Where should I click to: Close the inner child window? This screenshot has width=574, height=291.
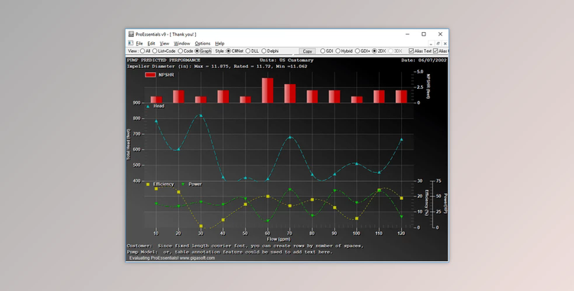click(x=445, y=43)
